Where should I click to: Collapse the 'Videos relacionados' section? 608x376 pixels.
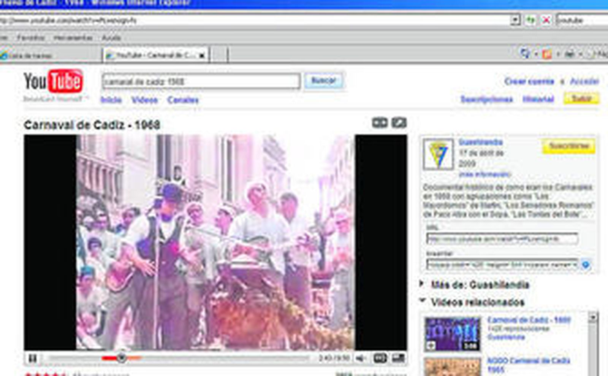click(422, 301)
